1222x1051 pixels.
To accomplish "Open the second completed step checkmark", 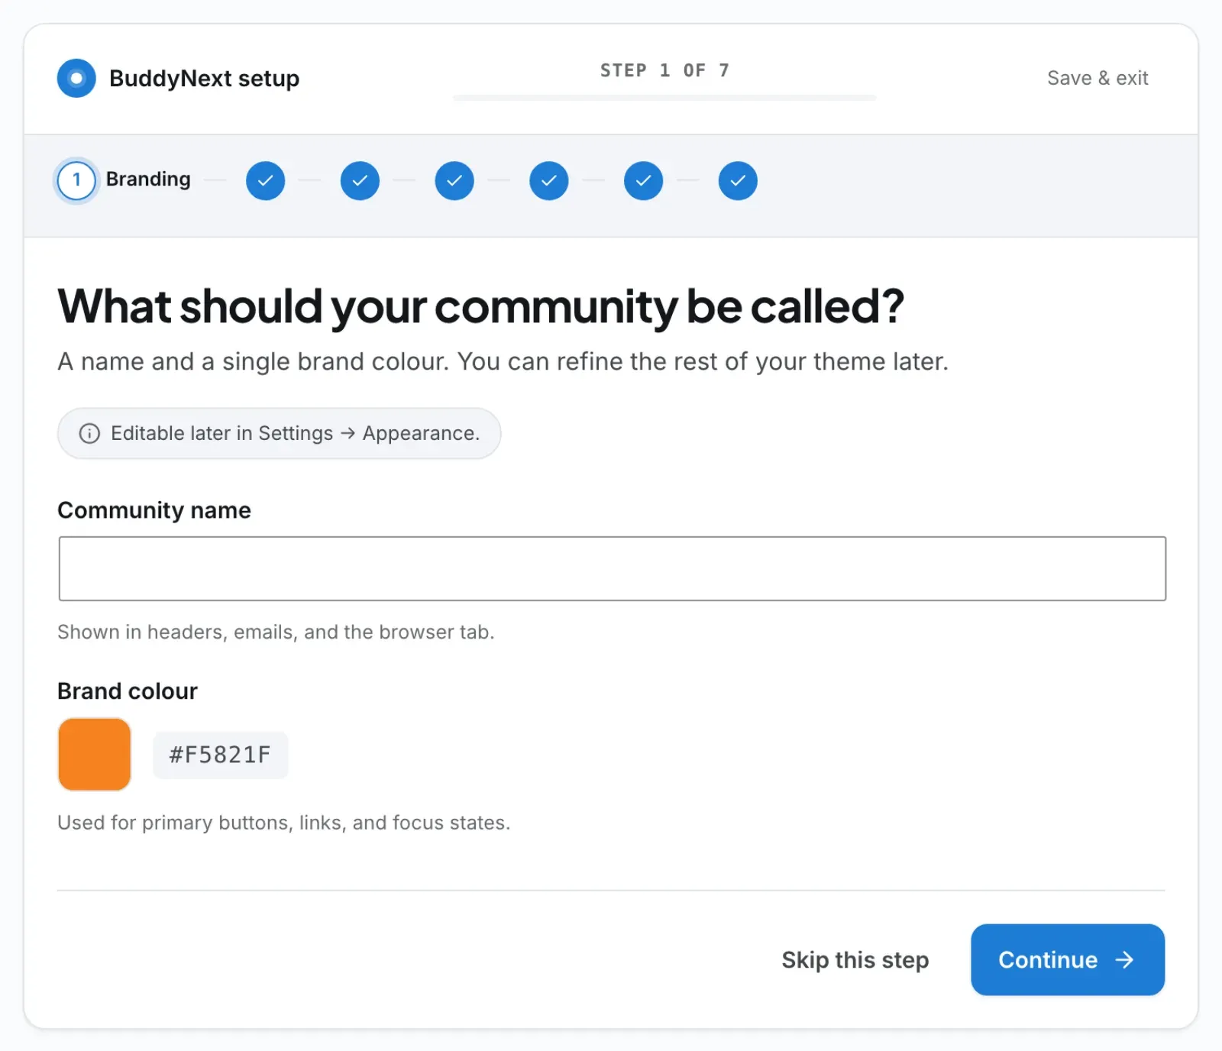I will [x=265, y=181].
